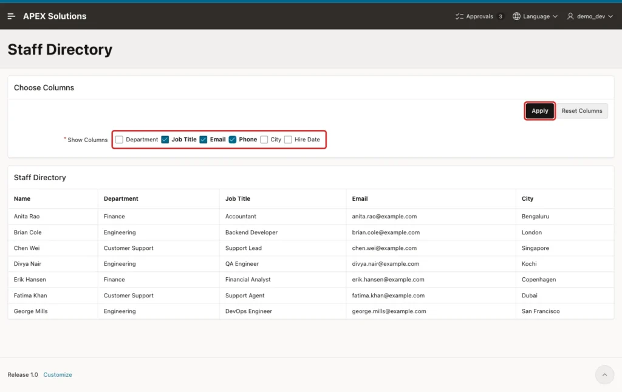Select the Chen Wei name cell
622x392 pixels.
coord(53,248)
